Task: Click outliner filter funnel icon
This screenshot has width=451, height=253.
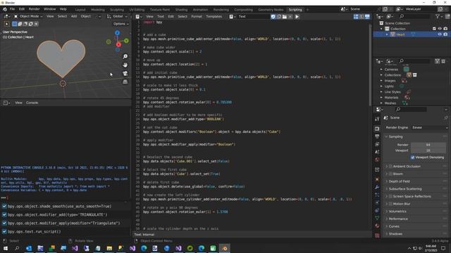Action: click(438, 16)
